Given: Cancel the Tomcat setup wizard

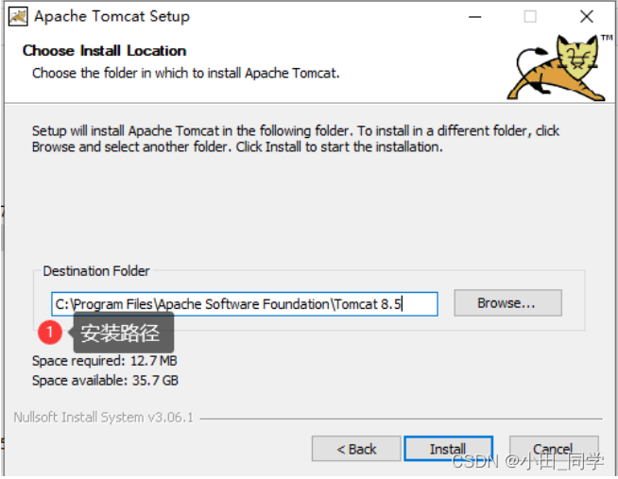Looking at the screenshot, I should click(554, 449).
